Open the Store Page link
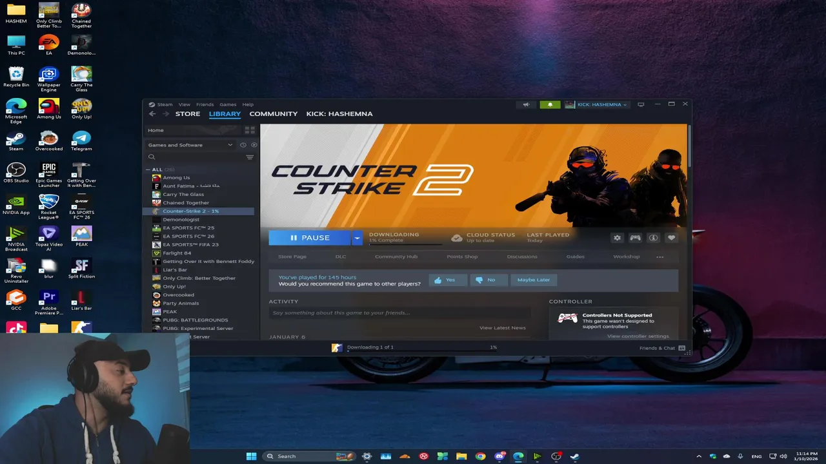This screenshot has height=464, width=826. 292,256
